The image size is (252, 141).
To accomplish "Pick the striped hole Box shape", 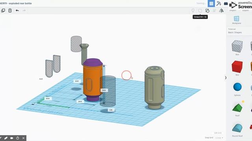I will [x=237, y=46].
